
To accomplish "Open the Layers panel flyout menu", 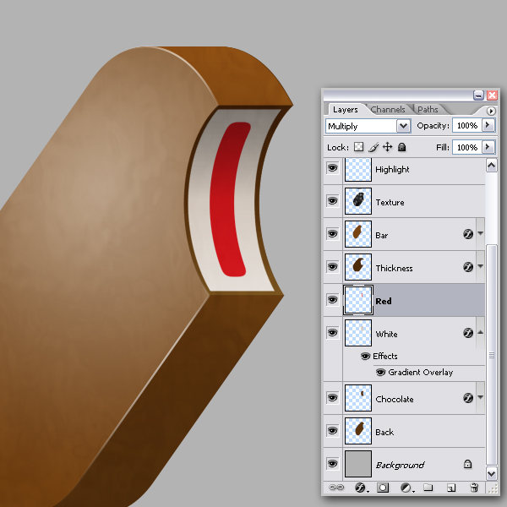I will (491, 111).
